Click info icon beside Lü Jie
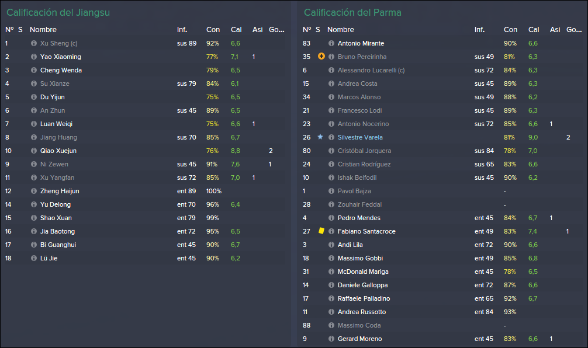 point(34,259)
